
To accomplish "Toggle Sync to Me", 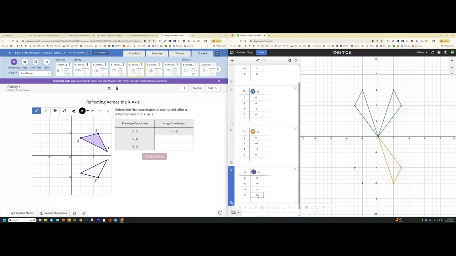I will pos(36,62).
